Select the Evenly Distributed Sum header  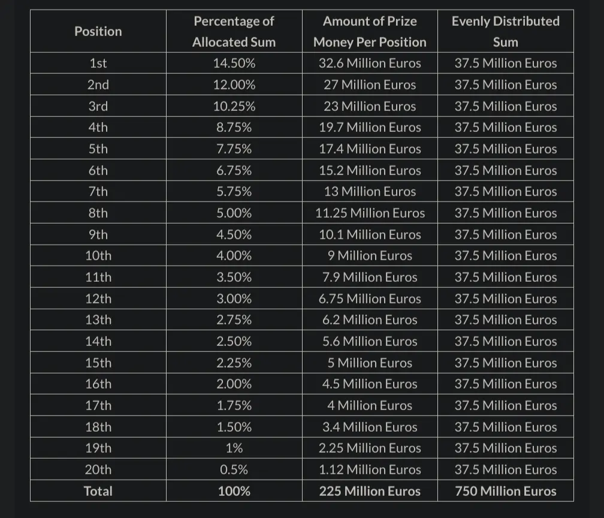tap(506, 31)
